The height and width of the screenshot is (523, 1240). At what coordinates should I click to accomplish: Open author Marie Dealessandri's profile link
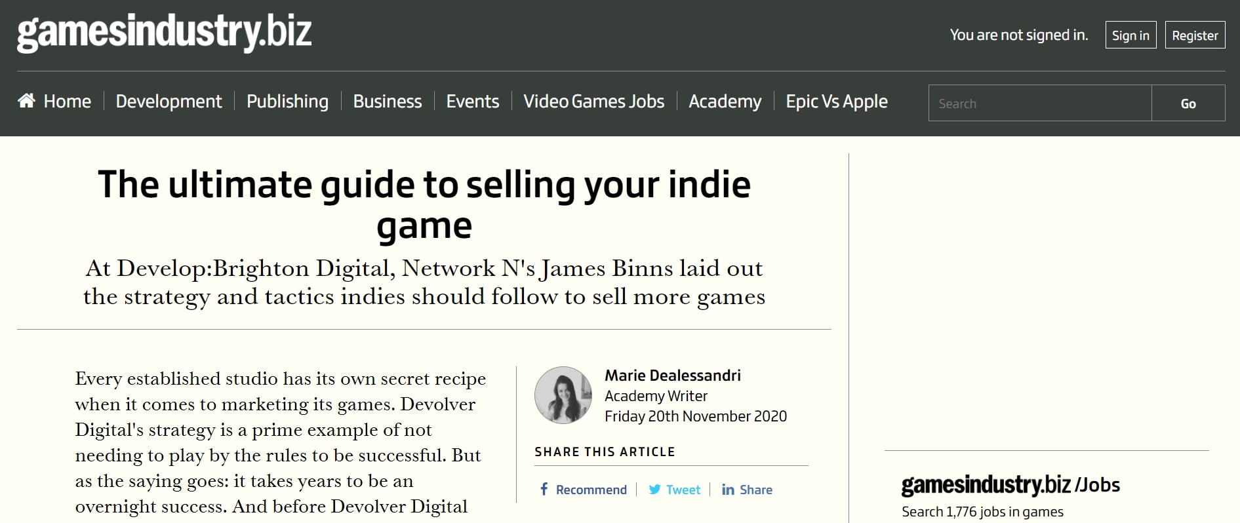tap(673, 376)
